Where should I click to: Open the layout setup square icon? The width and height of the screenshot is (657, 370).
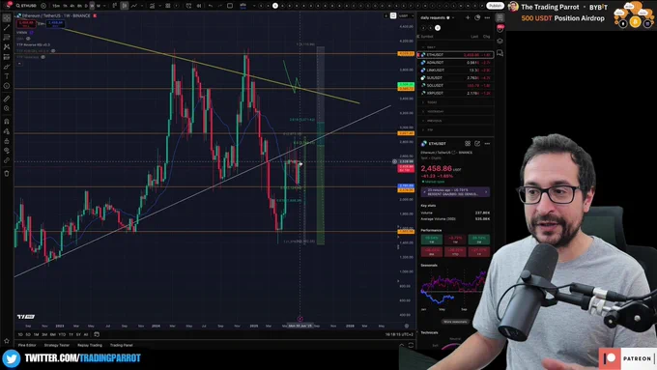pos(230,6)
